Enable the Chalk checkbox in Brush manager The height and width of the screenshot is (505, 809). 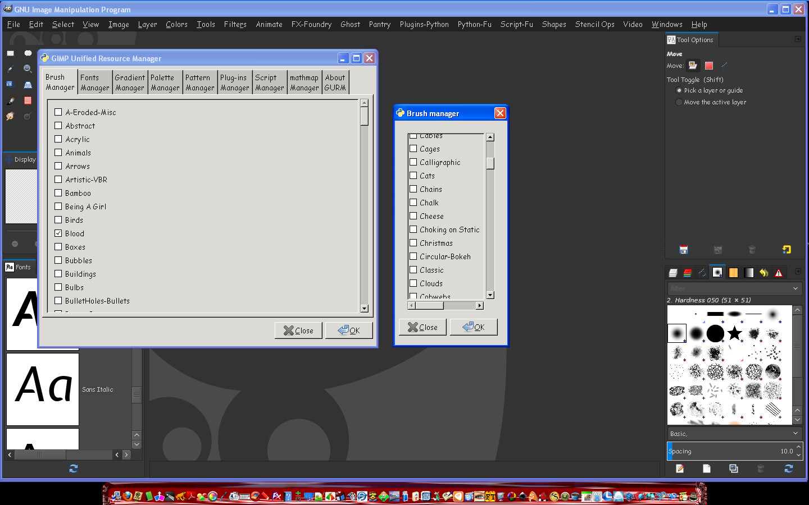tap(413, 203)
